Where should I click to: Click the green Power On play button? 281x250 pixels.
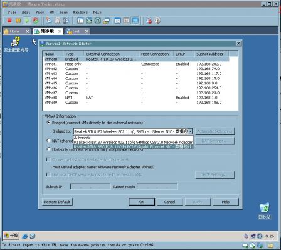tap(27, 21)
